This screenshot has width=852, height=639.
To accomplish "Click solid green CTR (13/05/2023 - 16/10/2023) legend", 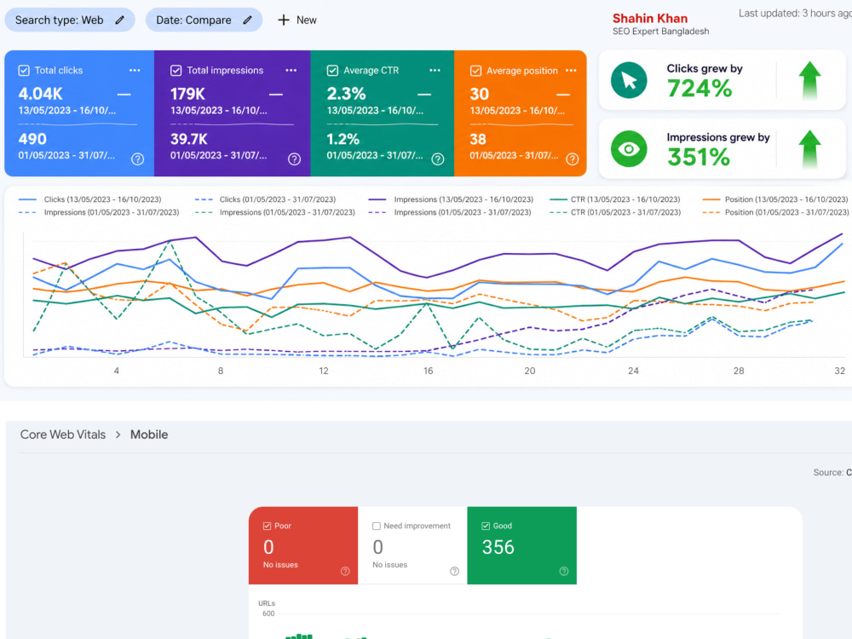I will [615, 199].
